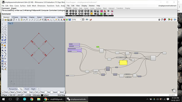Image resolution: width=182 pixels, height=102 pixels.
Task: Click the Cut (X) icon in Rhino toolbar
Action: (16, 20)
